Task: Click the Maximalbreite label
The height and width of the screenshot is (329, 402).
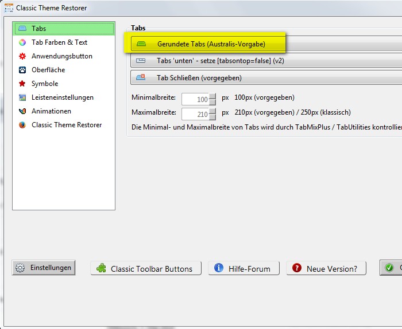Action: (x=154, y=112)
